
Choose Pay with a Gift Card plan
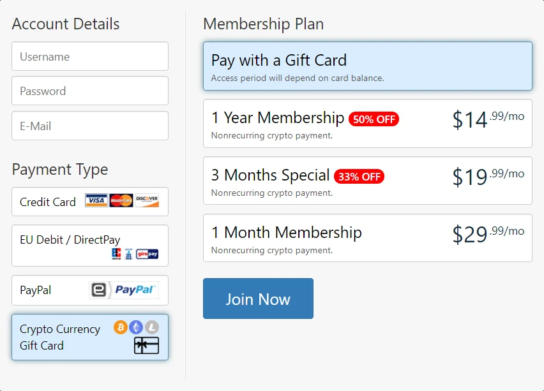click(x=367, y=66)
